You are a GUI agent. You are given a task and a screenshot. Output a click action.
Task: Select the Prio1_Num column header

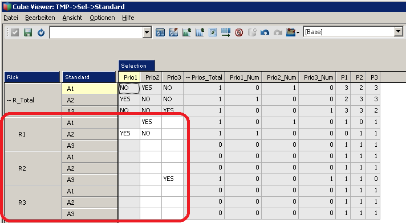click(243, 77)
